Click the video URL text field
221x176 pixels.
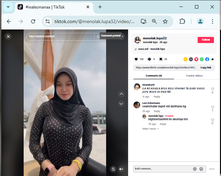click(166, 68)
